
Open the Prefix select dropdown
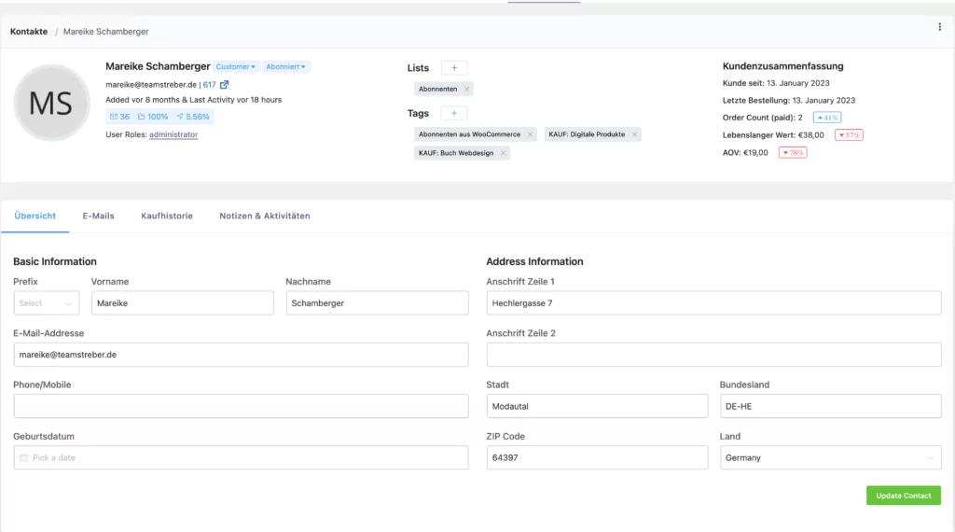coord(47,303)
